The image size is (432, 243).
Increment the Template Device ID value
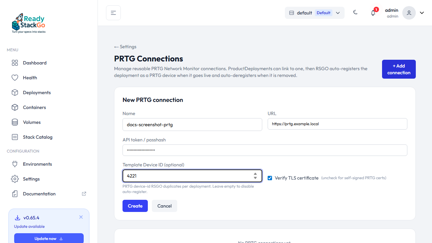point(255,174)
